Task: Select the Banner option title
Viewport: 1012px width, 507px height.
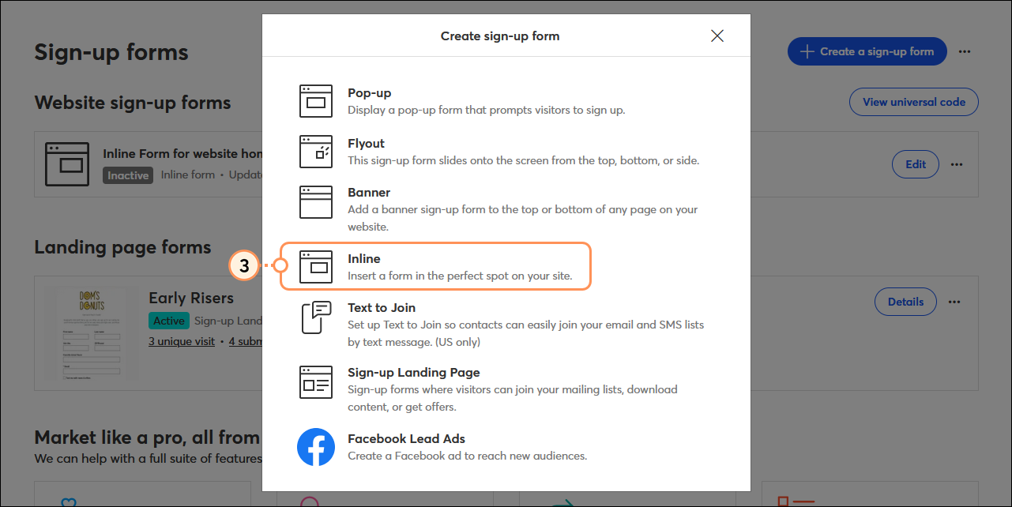Action: [369, 192]
